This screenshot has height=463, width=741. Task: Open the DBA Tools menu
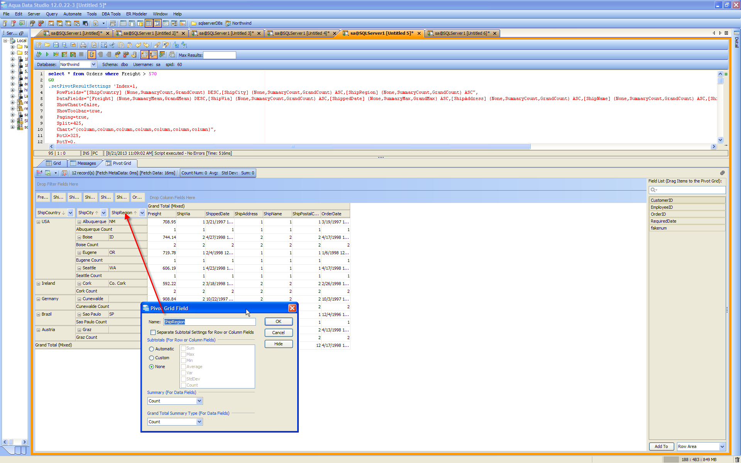point(111,14)
